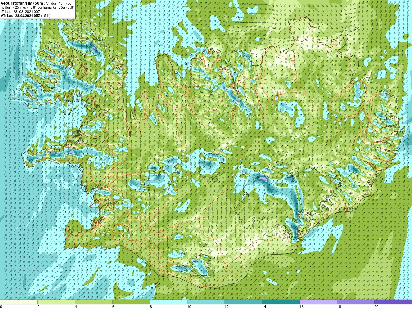Click the legend scale label "8"

pos(151,307)
